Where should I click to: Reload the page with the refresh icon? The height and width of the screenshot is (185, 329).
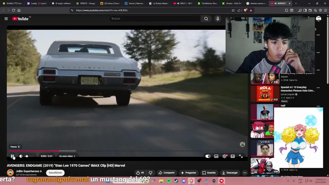tap(14, 10)
